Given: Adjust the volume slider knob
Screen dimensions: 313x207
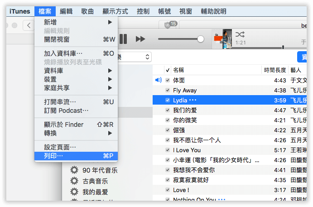Looking at the screenshot, I should 201,39.
